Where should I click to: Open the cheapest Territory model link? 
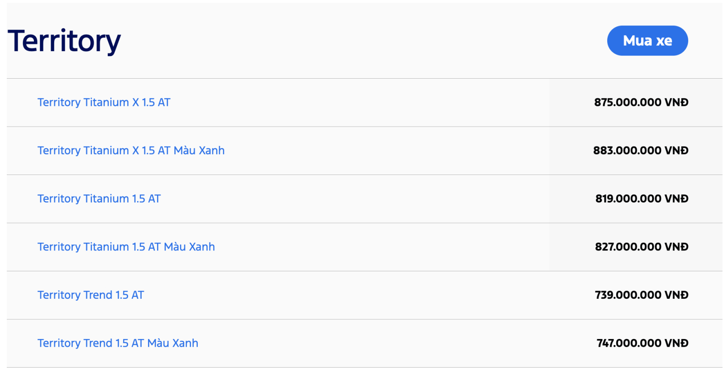pos(90,295)
